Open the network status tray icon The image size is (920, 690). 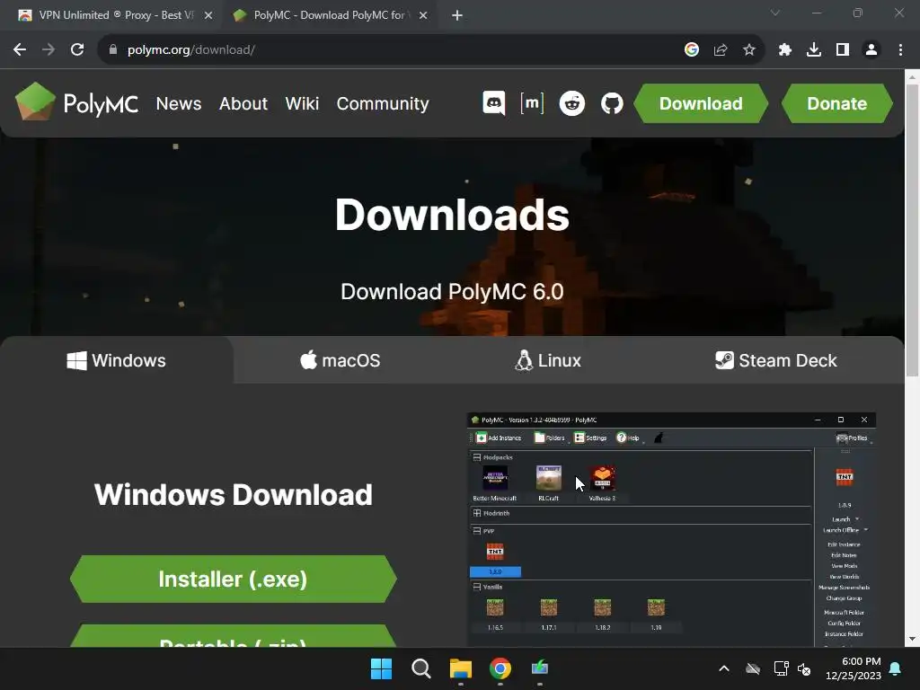point(781,668)
